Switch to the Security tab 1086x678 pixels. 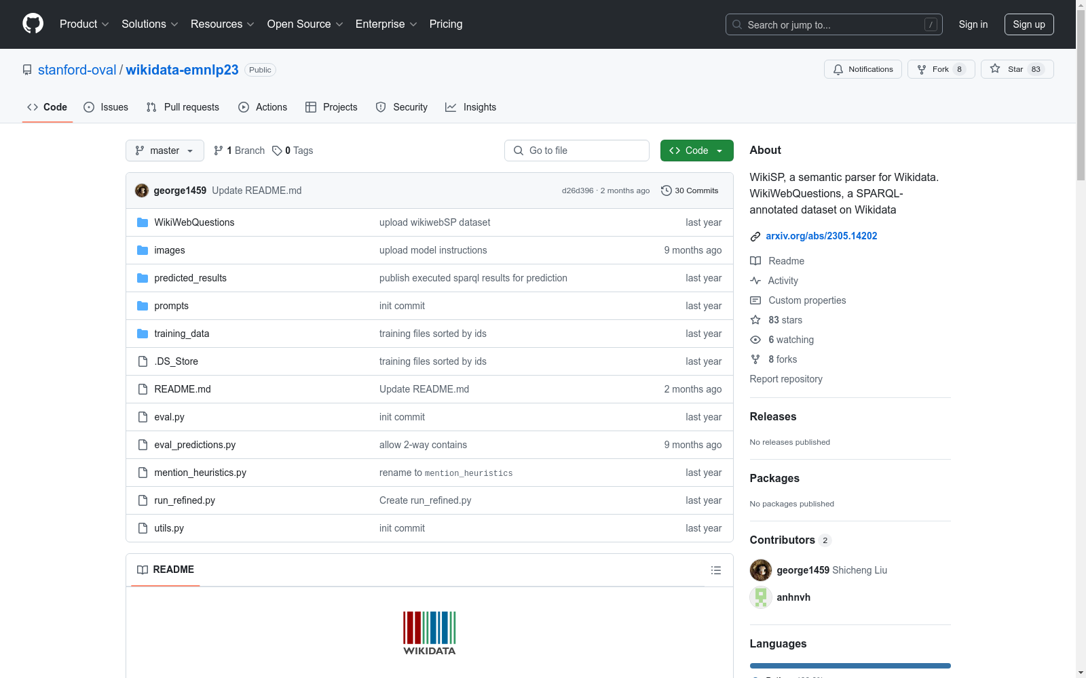pos(402,107)
